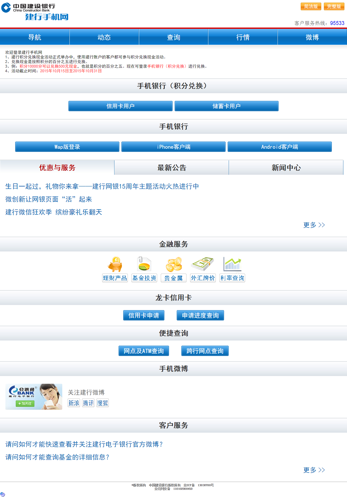The width and height of the screenshot is (347, 497).
Task: Click the gold coins precious metals icon
Action: (174, 264)
